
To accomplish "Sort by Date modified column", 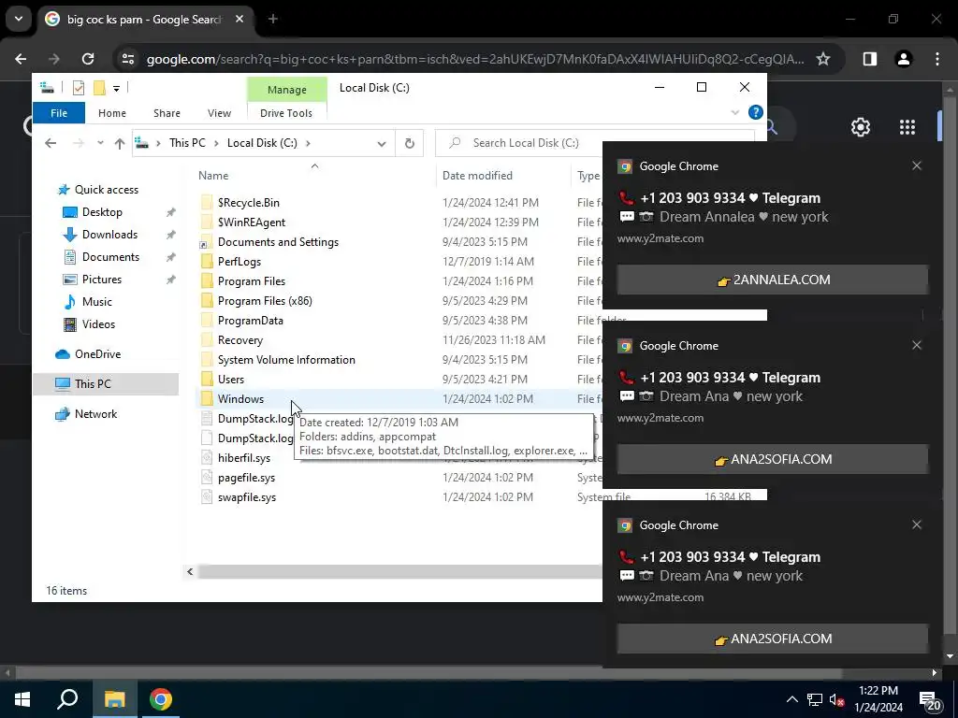I will 477,175.
